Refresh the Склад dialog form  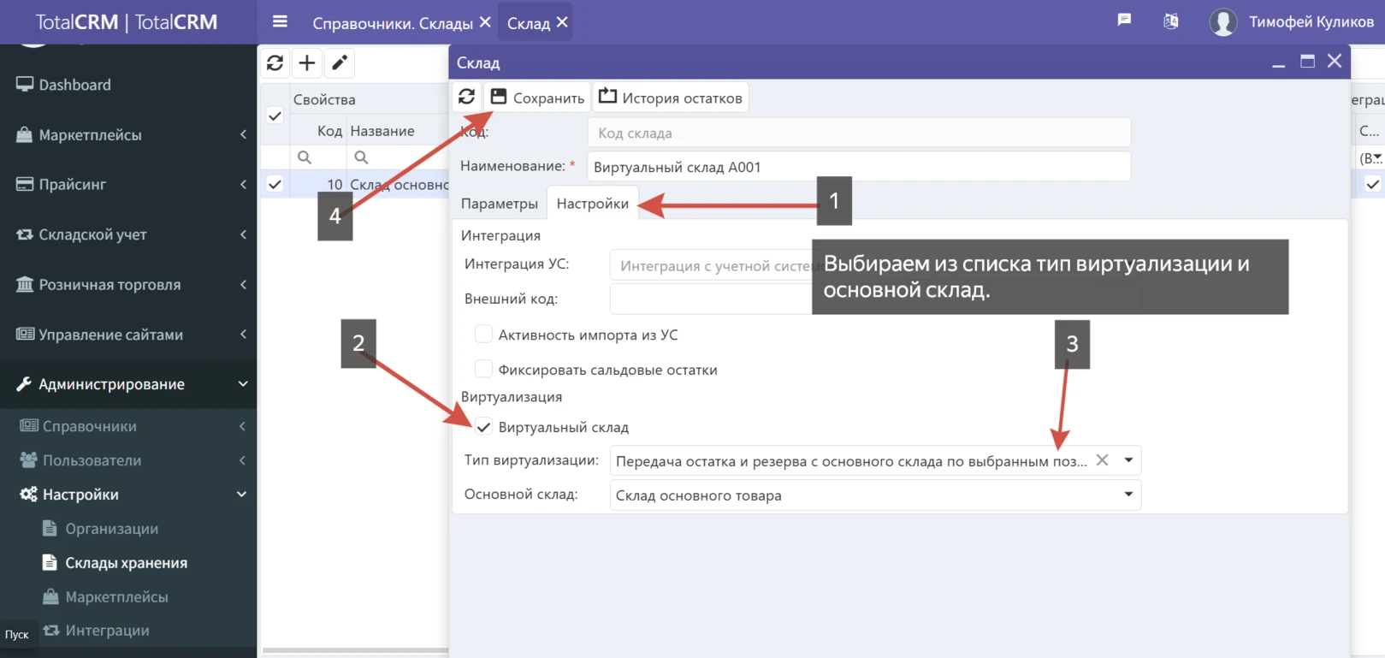[466, 97]
